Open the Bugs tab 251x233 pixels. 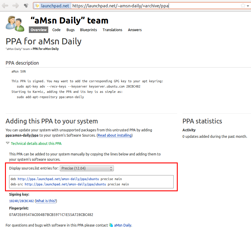click(70, 30)
